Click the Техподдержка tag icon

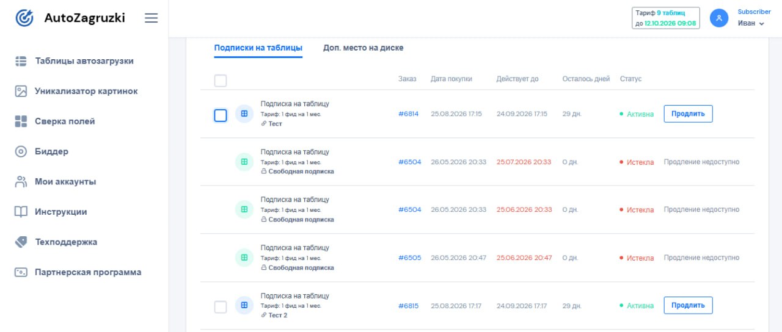(21, 242)
